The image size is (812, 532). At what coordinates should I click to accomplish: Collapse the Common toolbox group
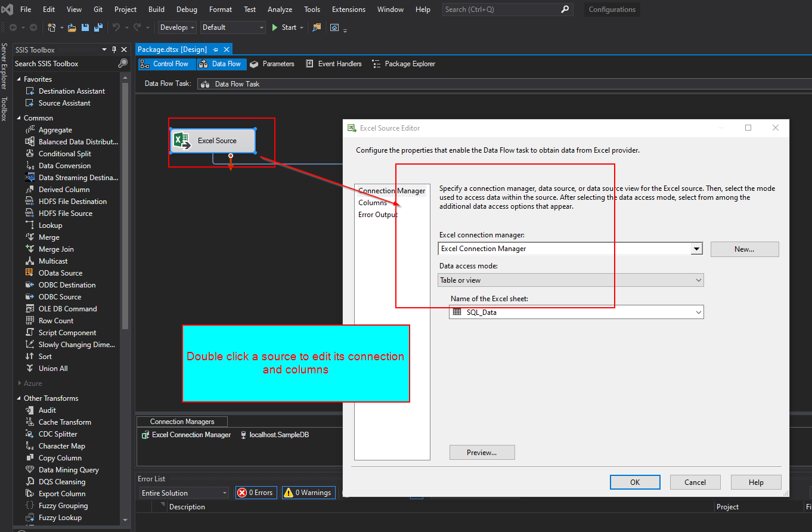click(x=18, y=118)
